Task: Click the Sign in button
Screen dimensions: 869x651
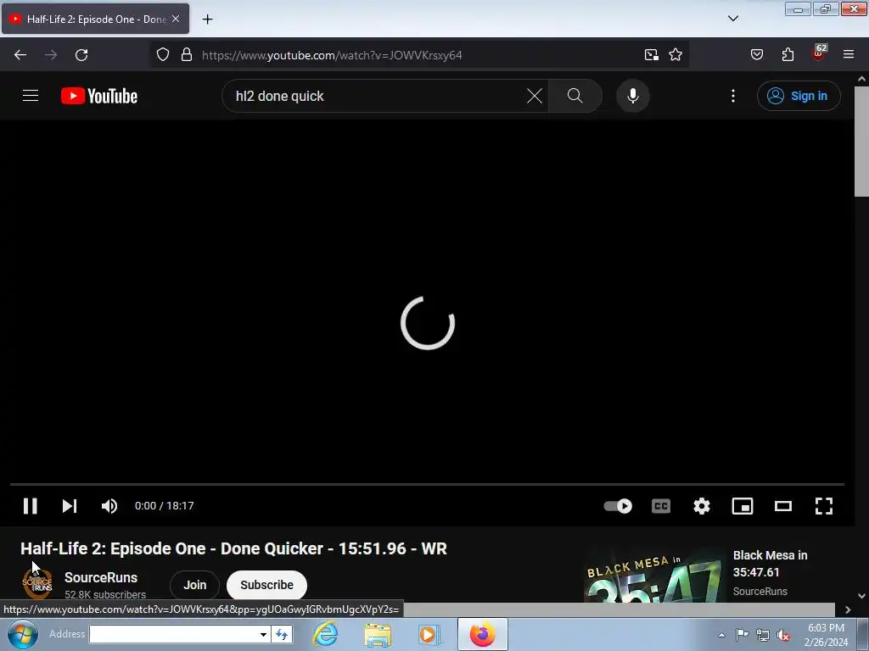Action: click(799, 96)
